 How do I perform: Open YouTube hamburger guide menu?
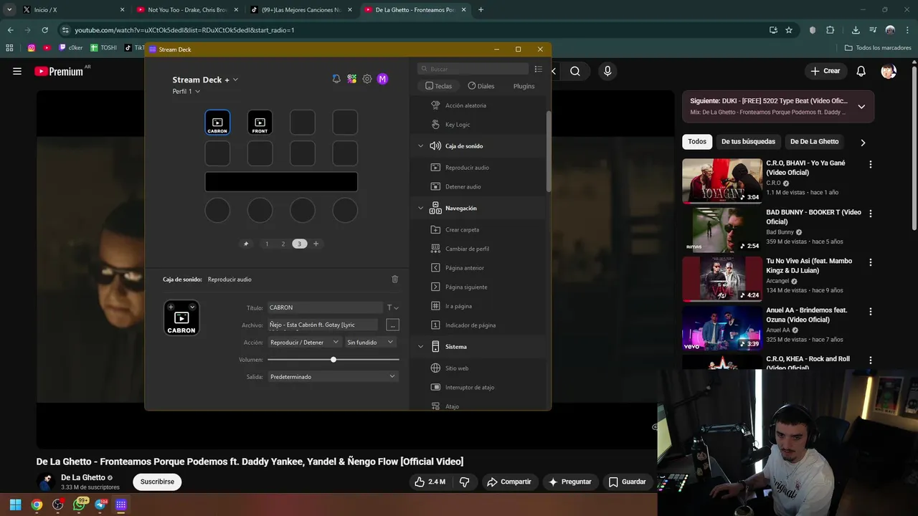(x=17, y=71)
